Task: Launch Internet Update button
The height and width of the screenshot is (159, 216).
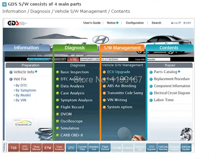Action: tap(186, 148)
